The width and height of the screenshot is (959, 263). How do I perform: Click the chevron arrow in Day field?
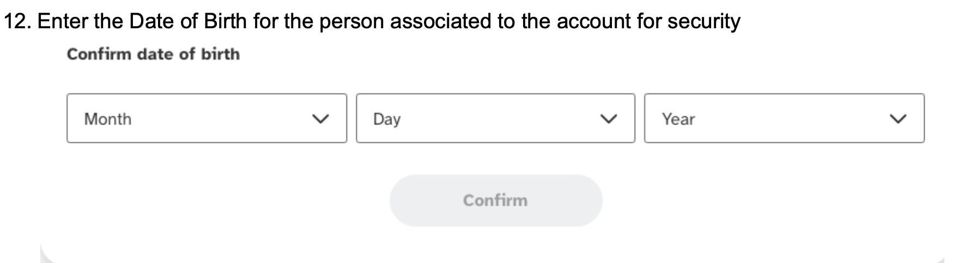[608, 119]
